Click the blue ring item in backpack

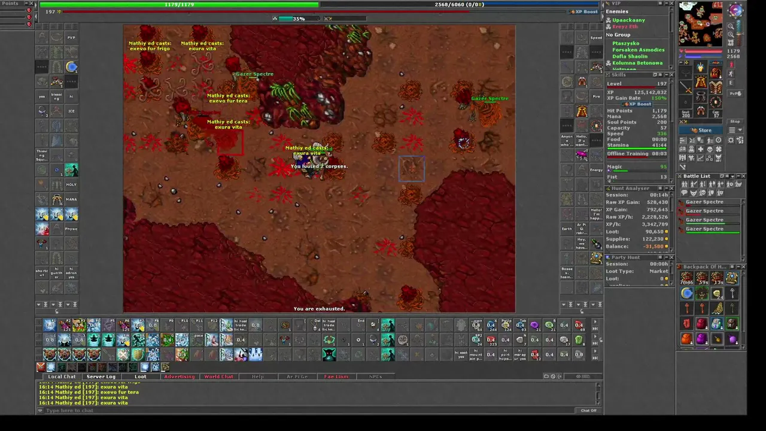(x=687, y=293)
